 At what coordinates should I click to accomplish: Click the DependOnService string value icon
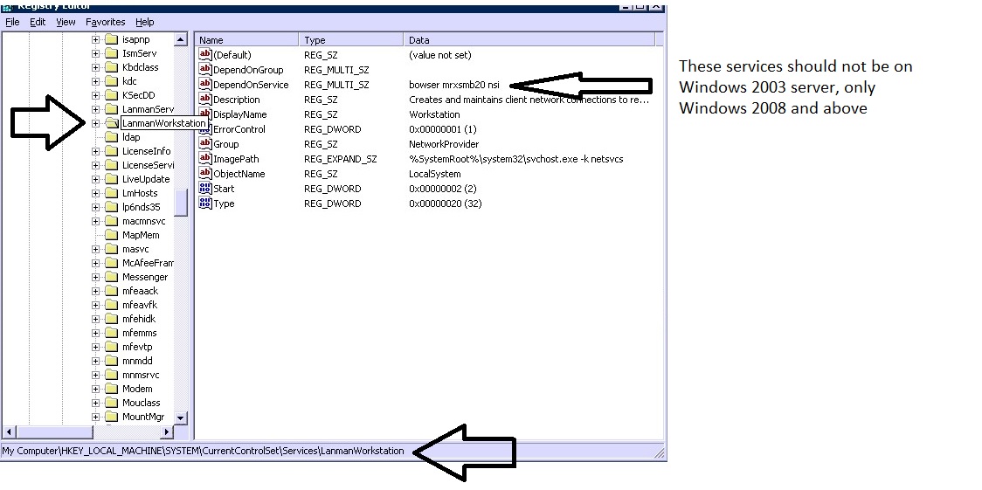click(205, 85)
